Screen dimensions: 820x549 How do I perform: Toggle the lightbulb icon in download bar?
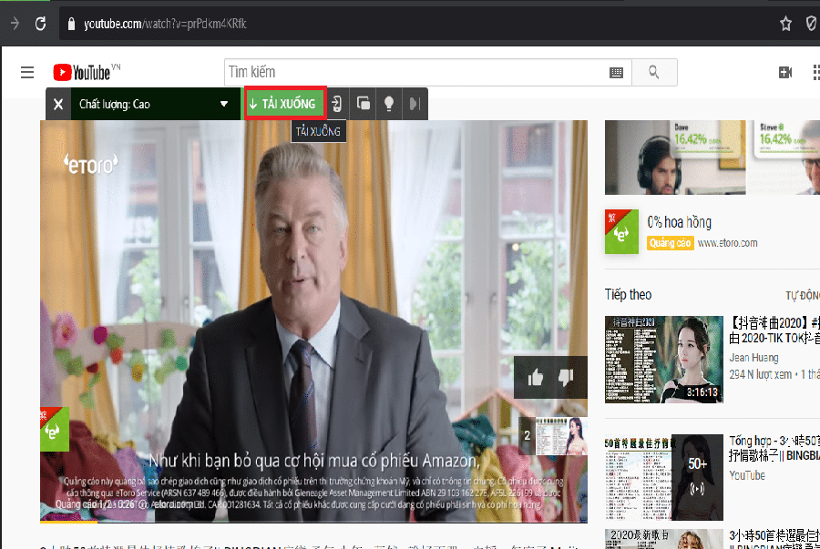[x=389, y=104]
